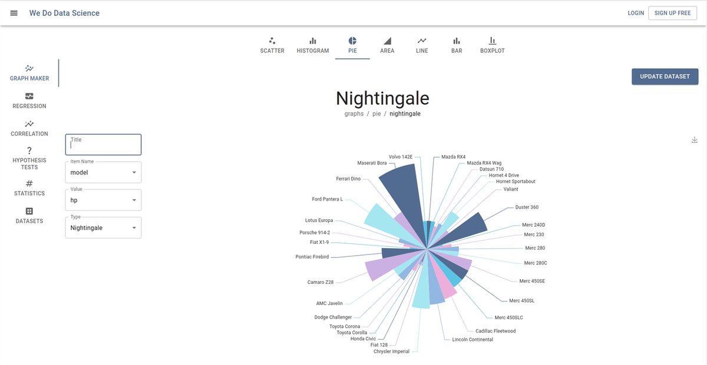Click the Volvo 142E label

pos(401,156)
